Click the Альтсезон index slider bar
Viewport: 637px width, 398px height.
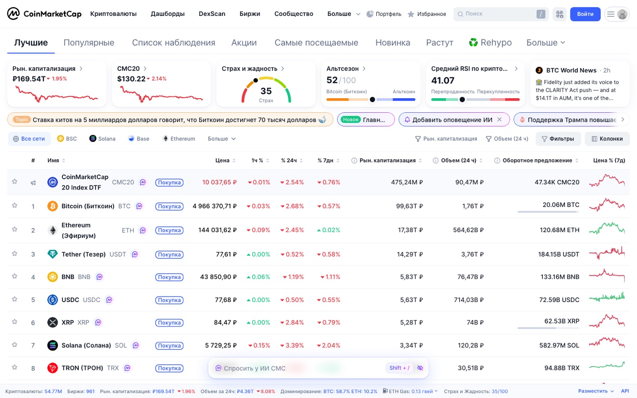coord(371,100)
